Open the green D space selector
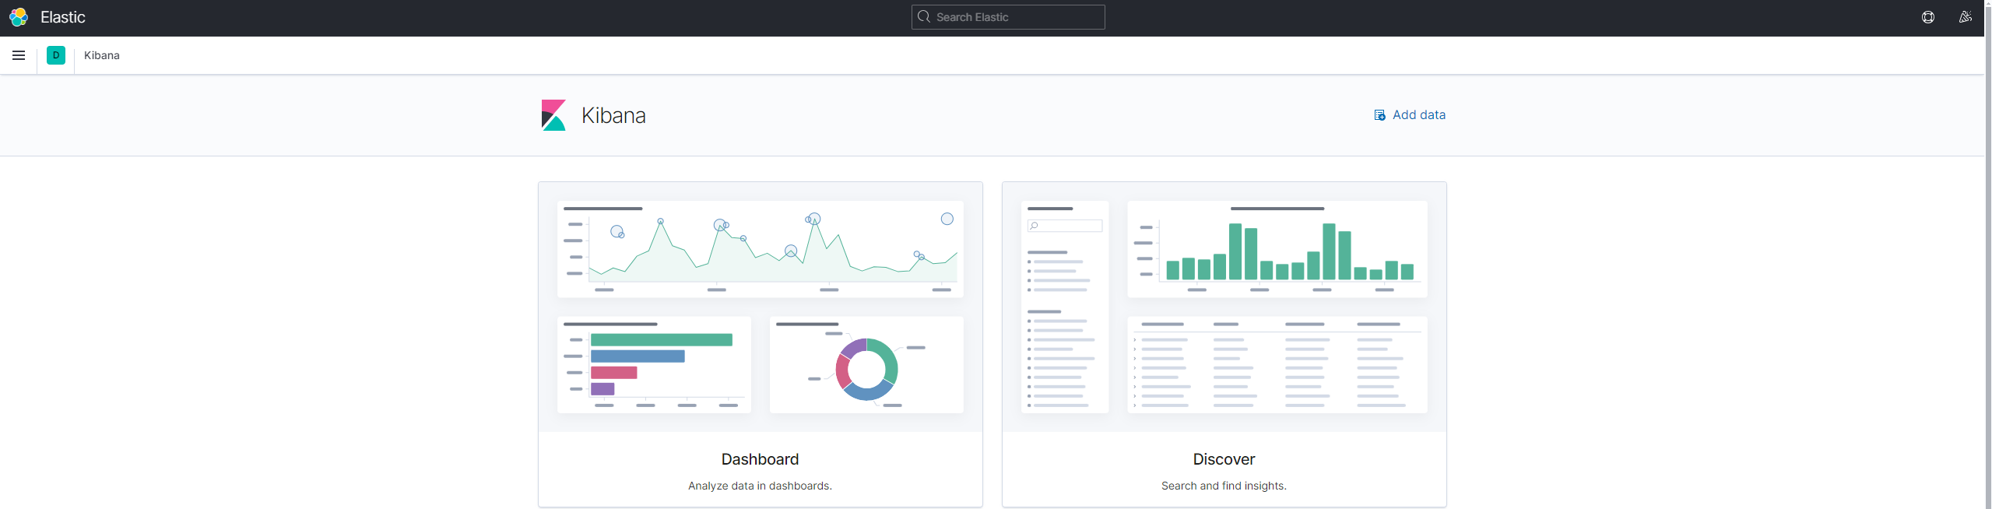 (56, 55)
